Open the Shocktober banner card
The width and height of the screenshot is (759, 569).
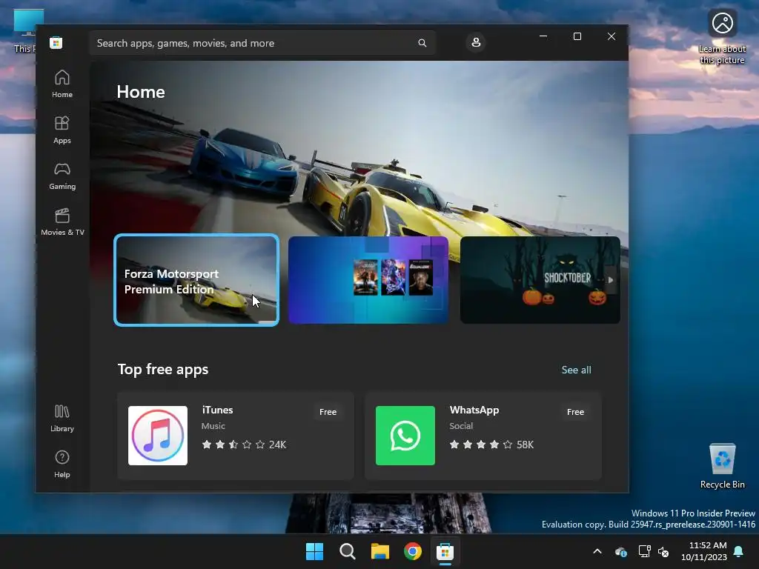tap(540, 280)
